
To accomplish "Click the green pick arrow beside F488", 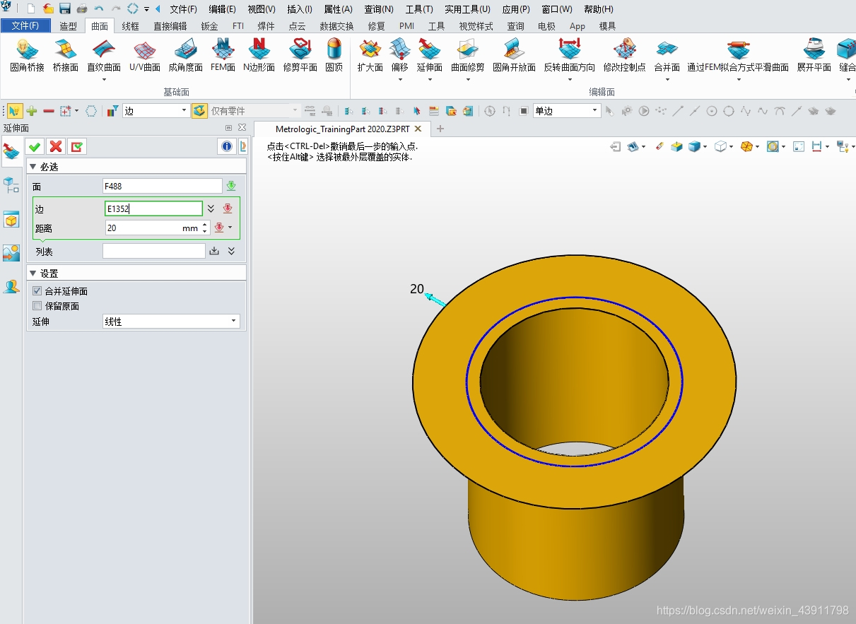I will 231,186.
